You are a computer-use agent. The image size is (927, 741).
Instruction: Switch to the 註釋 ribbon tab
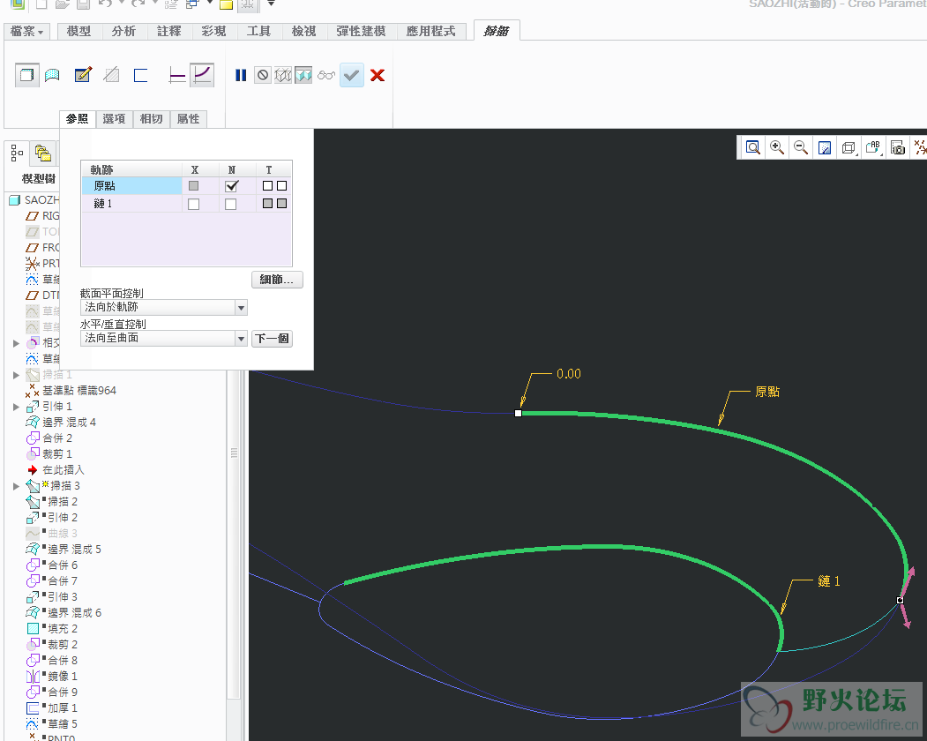[169, 32]
